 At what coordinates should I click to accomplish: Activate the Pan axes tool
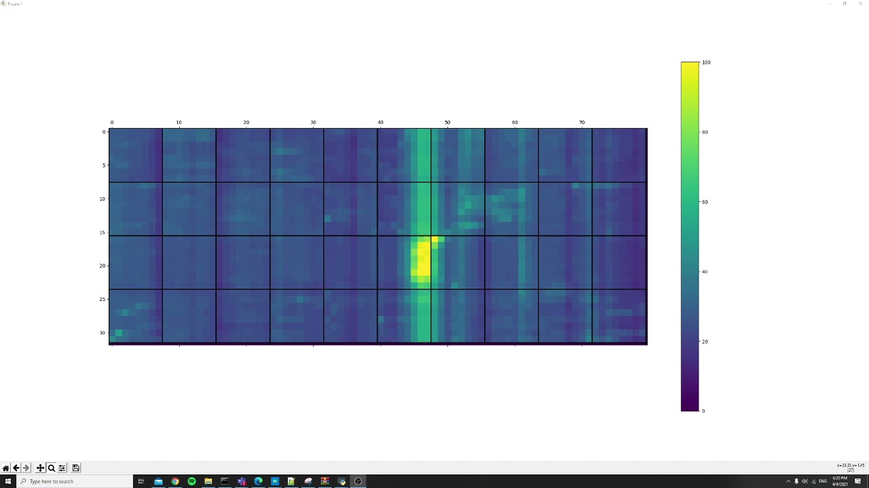click(x=40, y=468)
